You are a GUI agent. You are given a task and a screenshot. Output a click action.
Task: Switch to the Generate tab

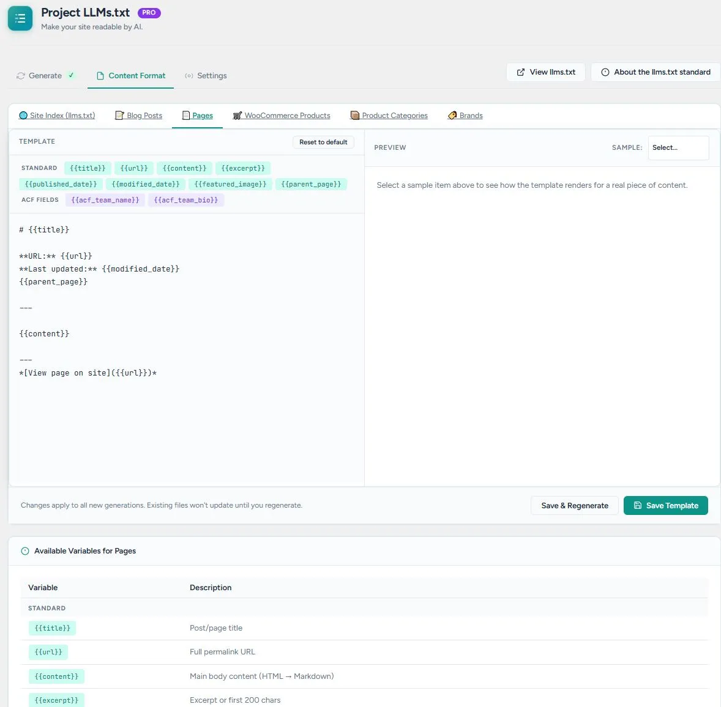tap(45, 76)
